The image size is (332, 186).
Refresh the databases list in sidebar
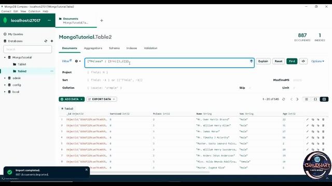pyautogui.click(x=46, y=41)
